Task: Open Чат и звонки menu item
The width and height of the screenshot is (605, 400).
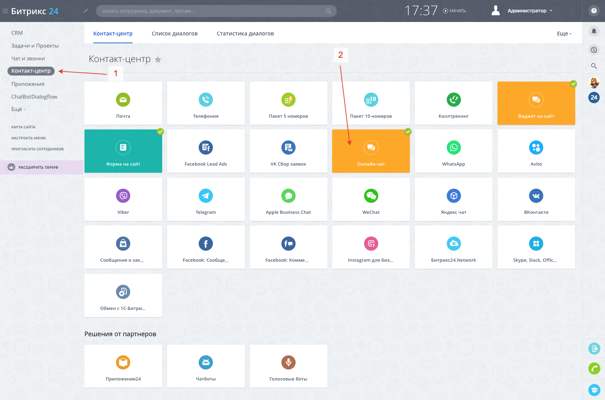Action: tap(28, 59)
